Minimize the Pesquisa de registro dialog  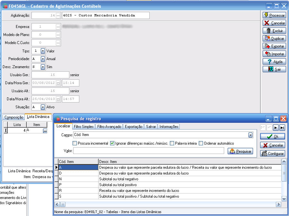coord(268,119)
